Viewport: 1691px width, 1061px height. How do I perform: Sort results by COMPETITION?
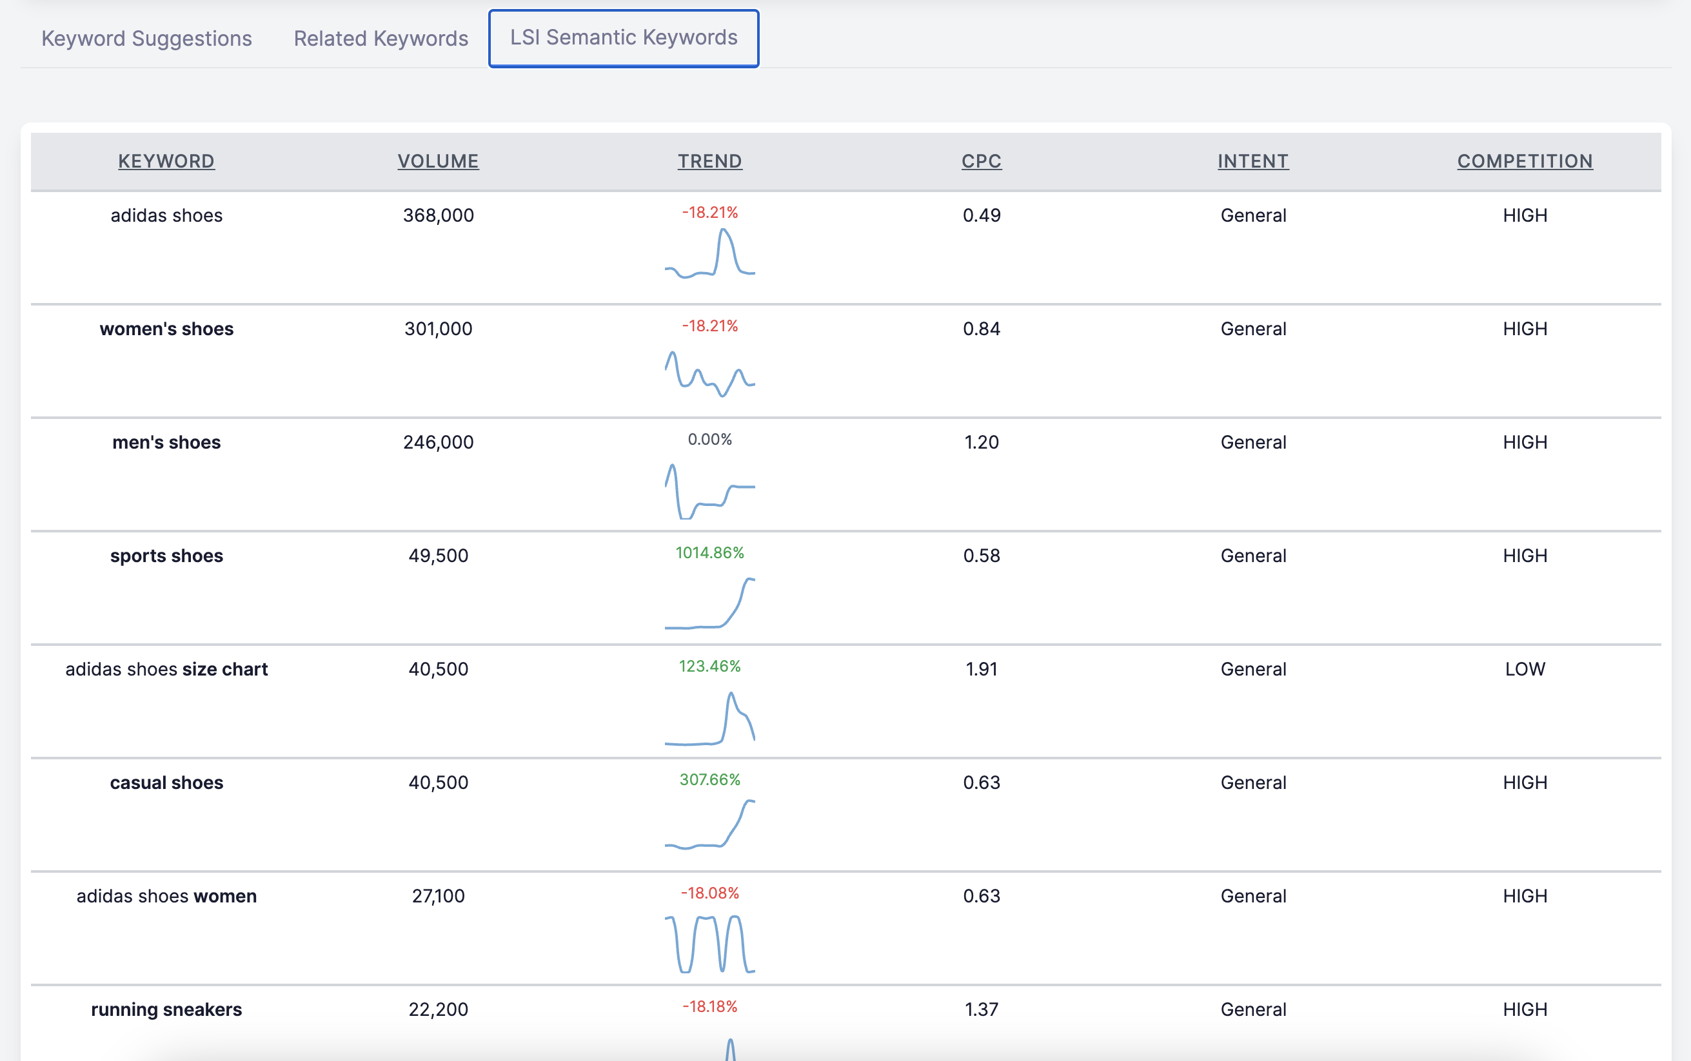[1523, 161]
